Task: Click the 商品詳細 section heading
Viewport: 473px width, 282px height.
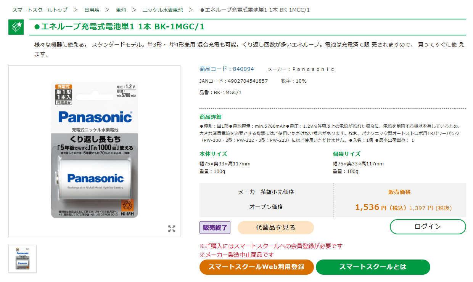Action: coord(211,117)
